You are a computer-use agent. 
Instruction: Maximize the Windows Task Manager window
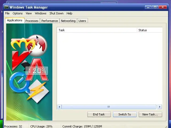(155, 7)
